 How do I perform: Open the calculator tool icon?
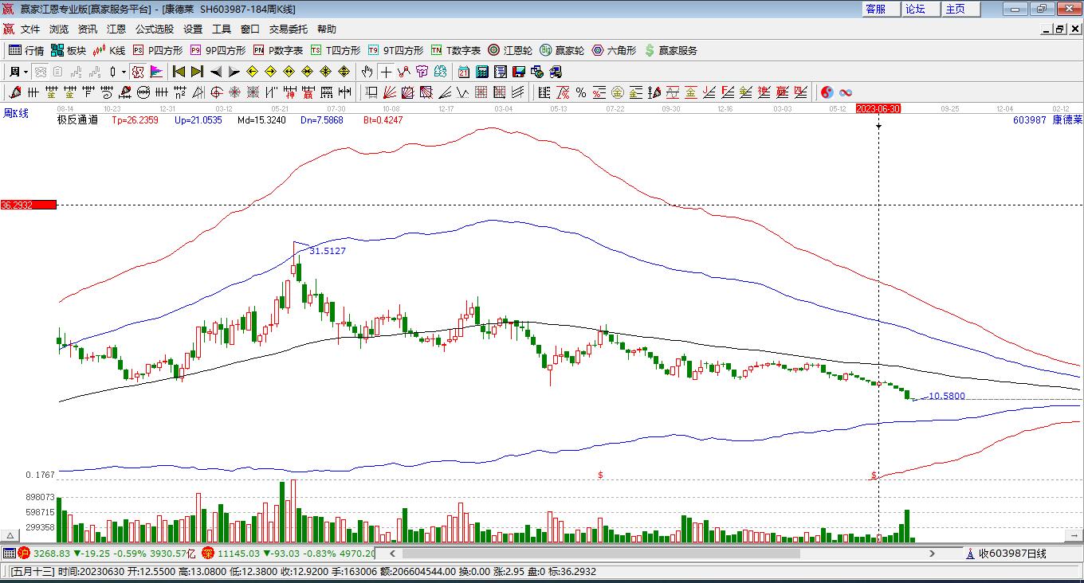tap(481, 72)
